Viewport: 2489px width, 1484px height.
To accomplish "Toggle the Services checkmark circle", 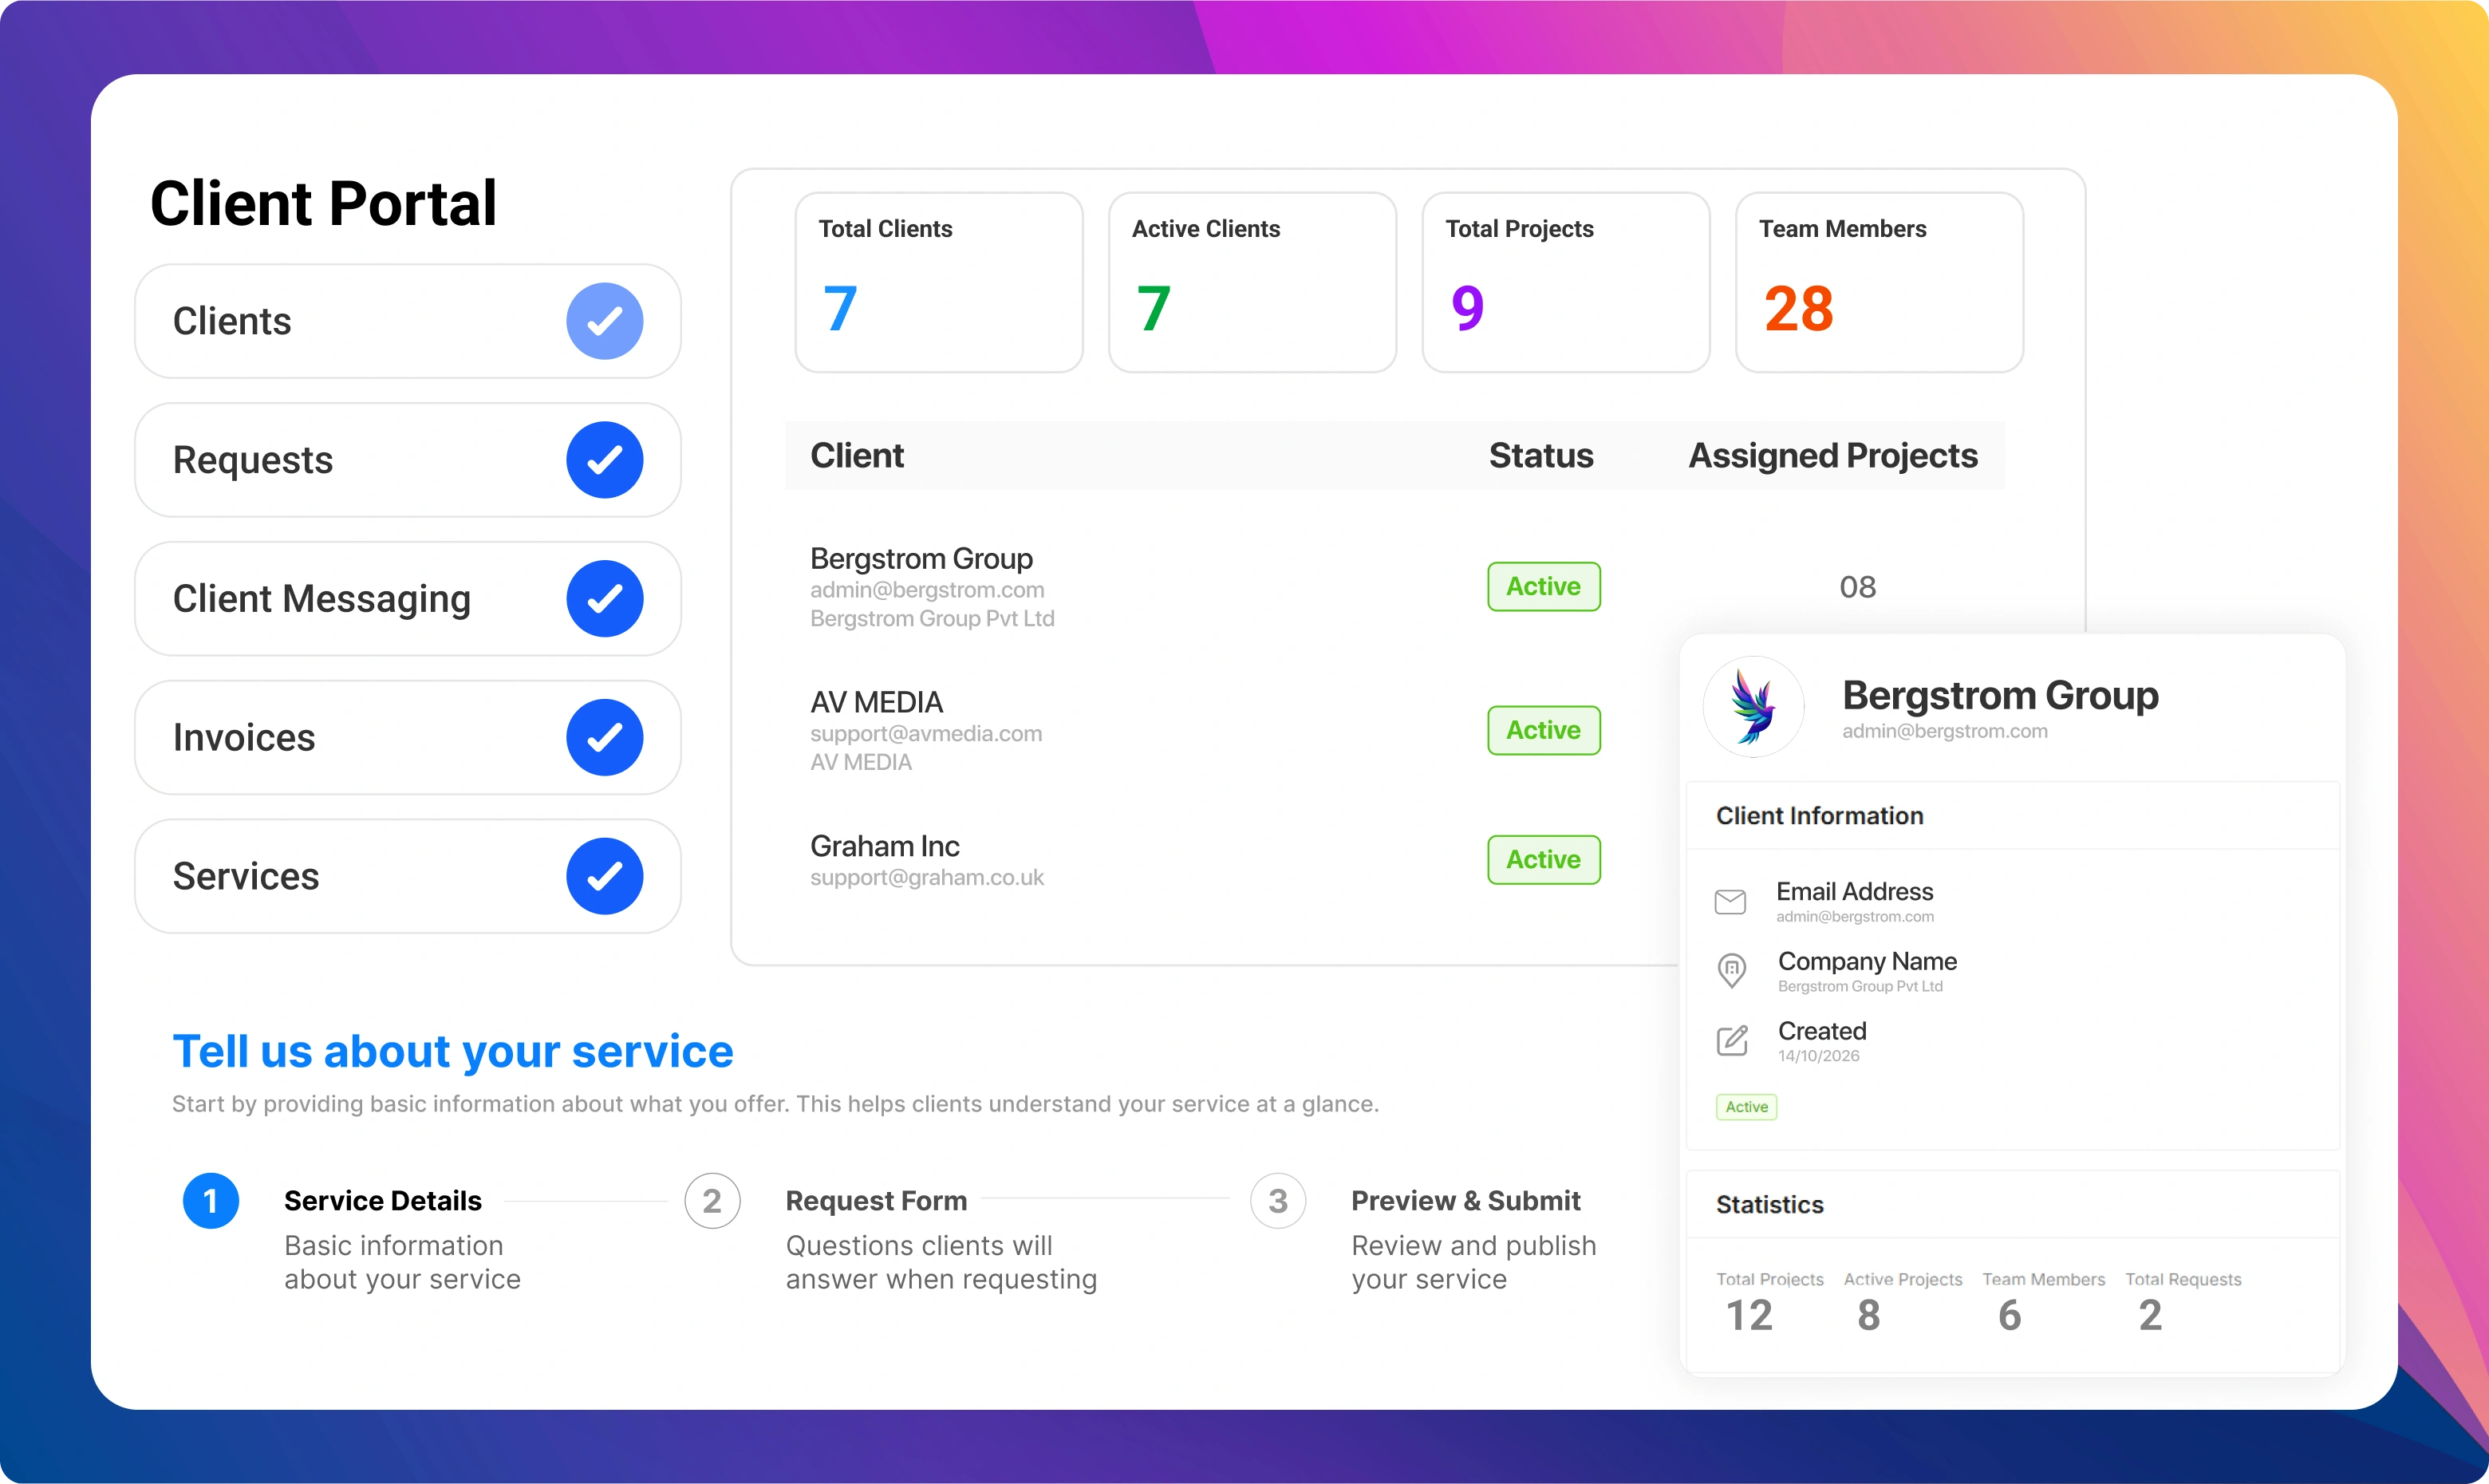I will [x=605, y=877].
